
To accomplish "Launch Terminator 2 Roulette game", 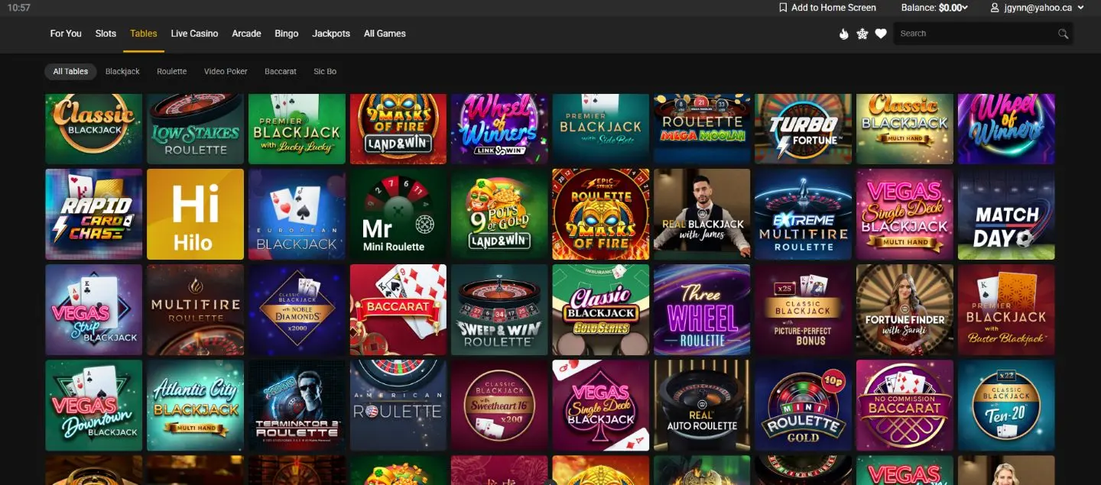I will [x=297, y=406].
